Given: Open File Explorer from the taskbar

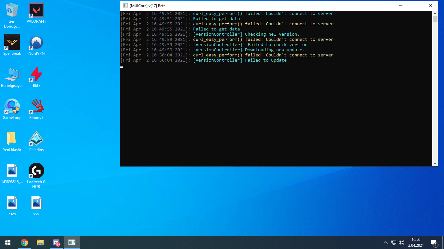Looking at the screenshot, I should tap(40, 242).
